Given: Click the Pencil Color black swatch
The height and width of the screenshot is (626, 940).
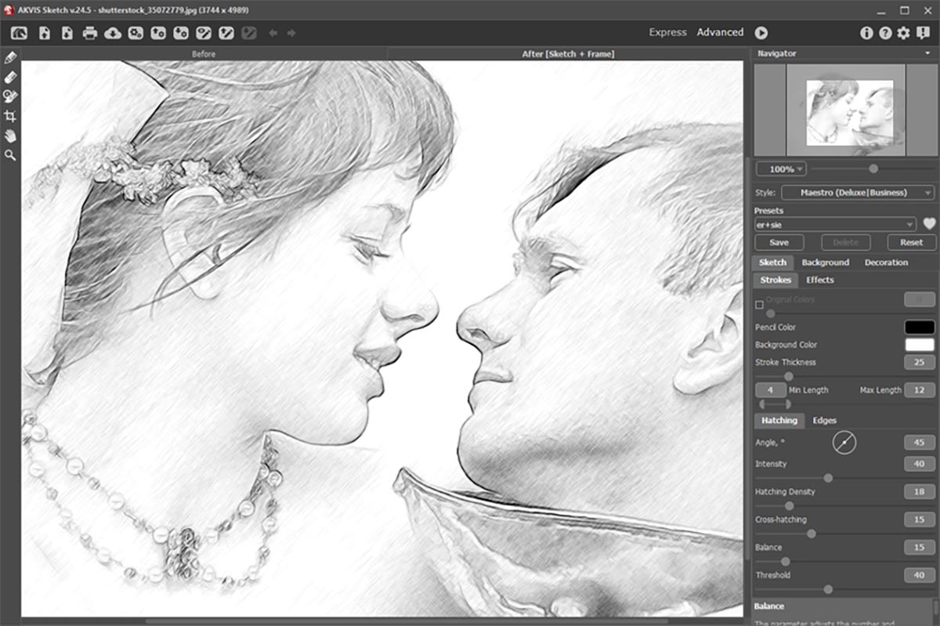Looking at the screenshot, I should [x=920, y=327].
